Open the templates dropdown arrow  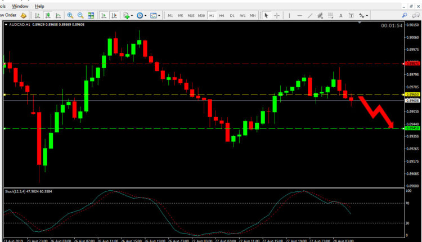159,16
